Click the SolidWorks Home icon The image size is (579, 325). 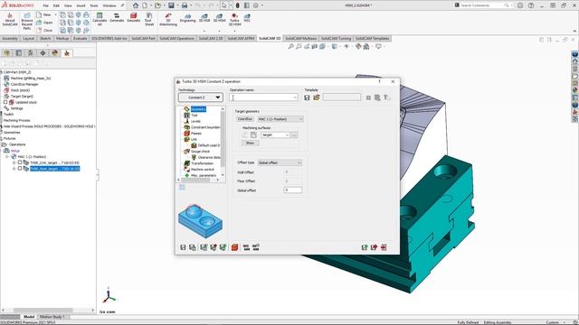(x=136, y=5)
